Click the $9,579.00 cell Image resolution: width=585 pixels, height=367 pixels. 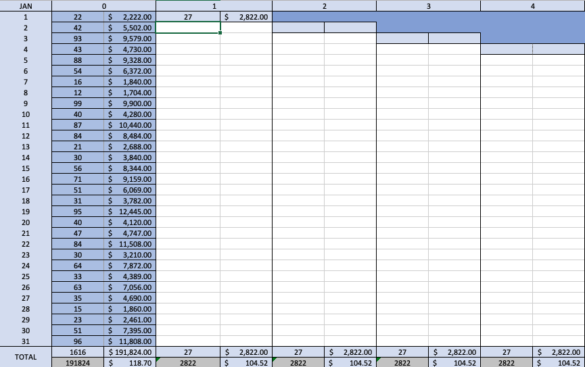point(130,39)
